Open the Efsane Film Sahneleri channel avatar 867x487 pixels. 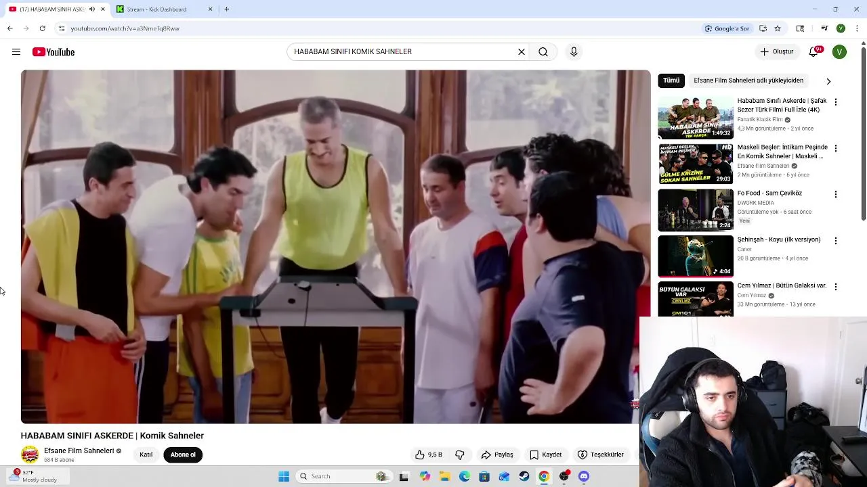(x=30, y=455)
